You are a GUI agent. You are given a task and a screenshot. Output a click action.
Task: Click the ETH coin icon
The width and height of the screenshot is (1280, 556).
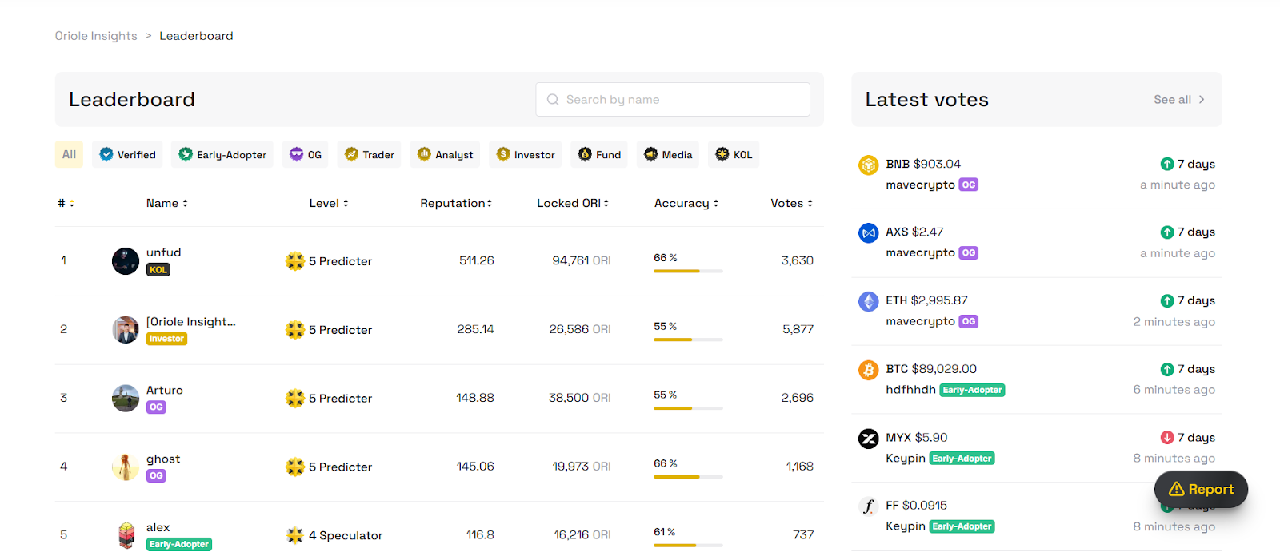[x=868, y=301]
